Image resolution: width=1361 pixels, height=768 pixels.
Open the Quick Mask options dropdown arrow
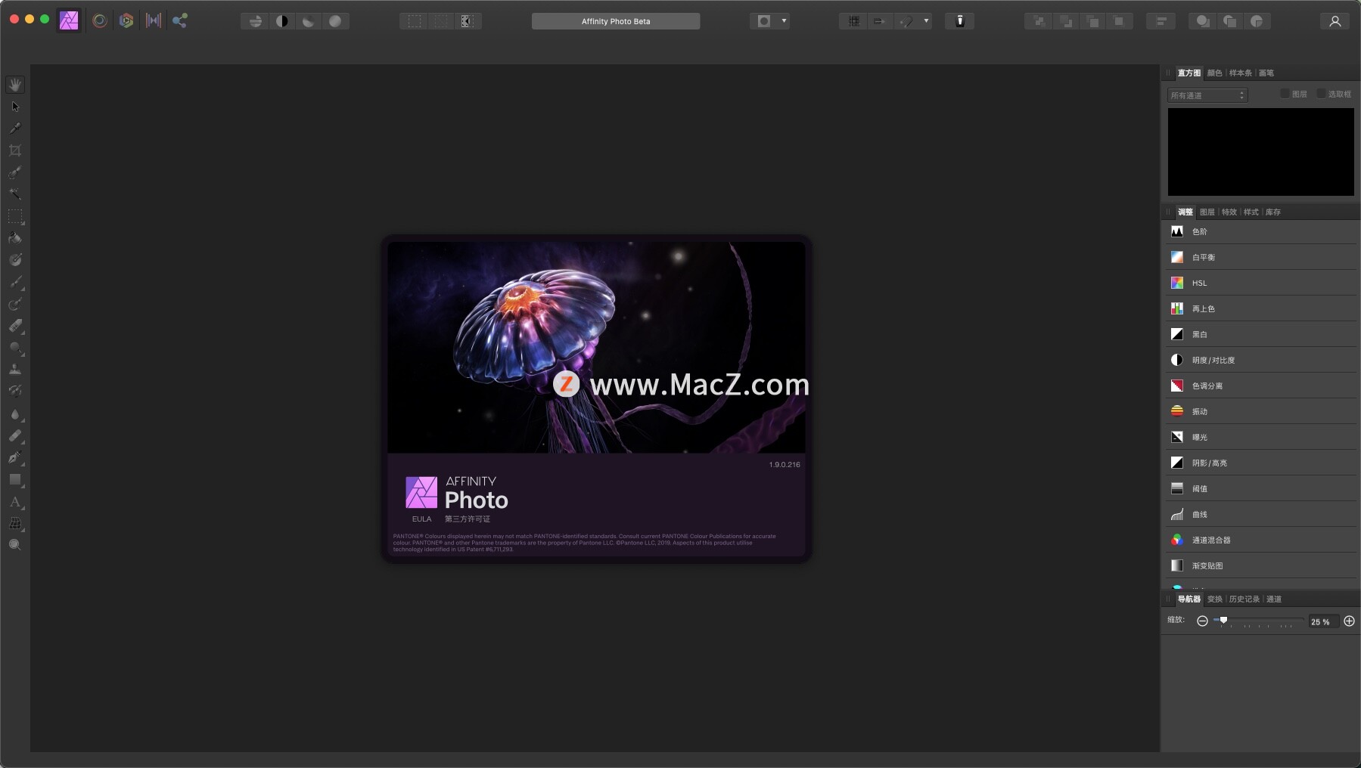click(784, 21)
